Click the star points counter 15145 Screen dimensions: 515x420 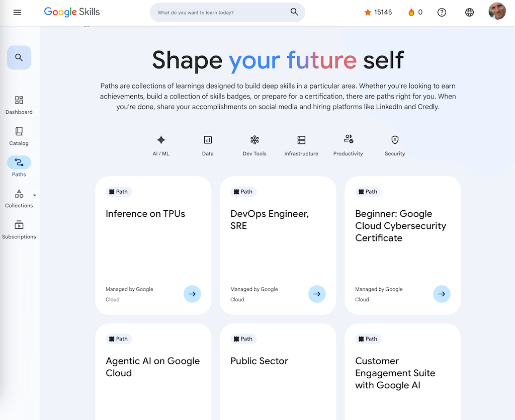[x=378, y=12]
